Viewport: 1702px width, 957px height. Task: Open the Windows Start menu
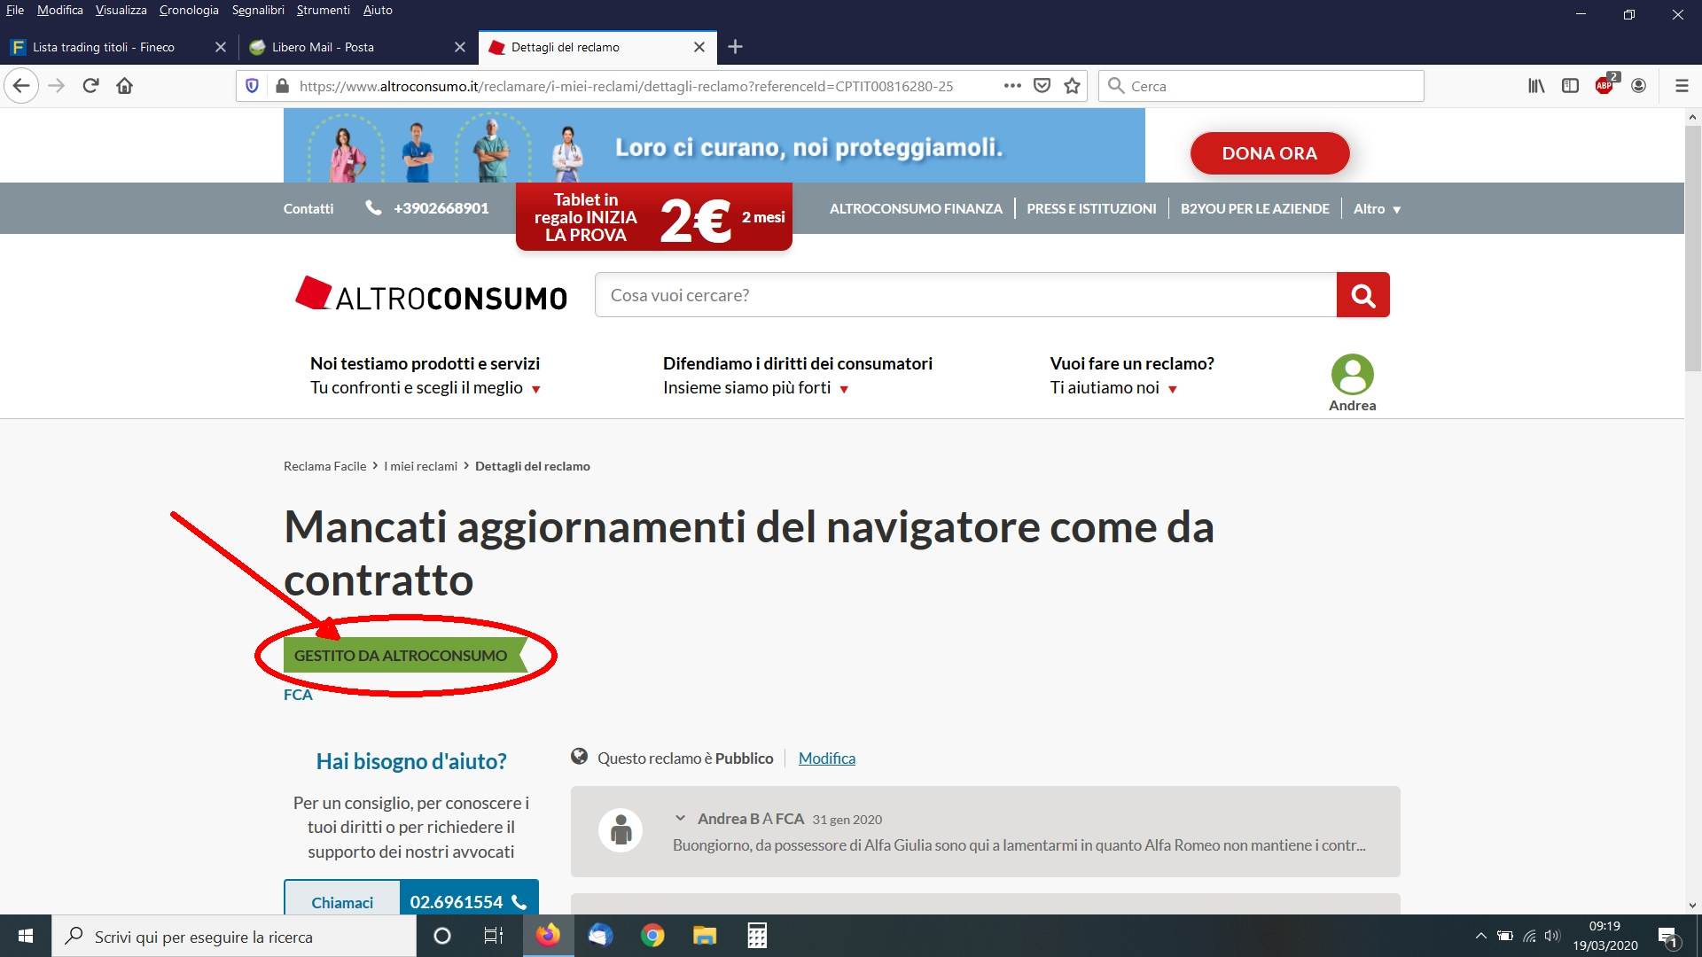pyautogui.click(x=26, y=936)
